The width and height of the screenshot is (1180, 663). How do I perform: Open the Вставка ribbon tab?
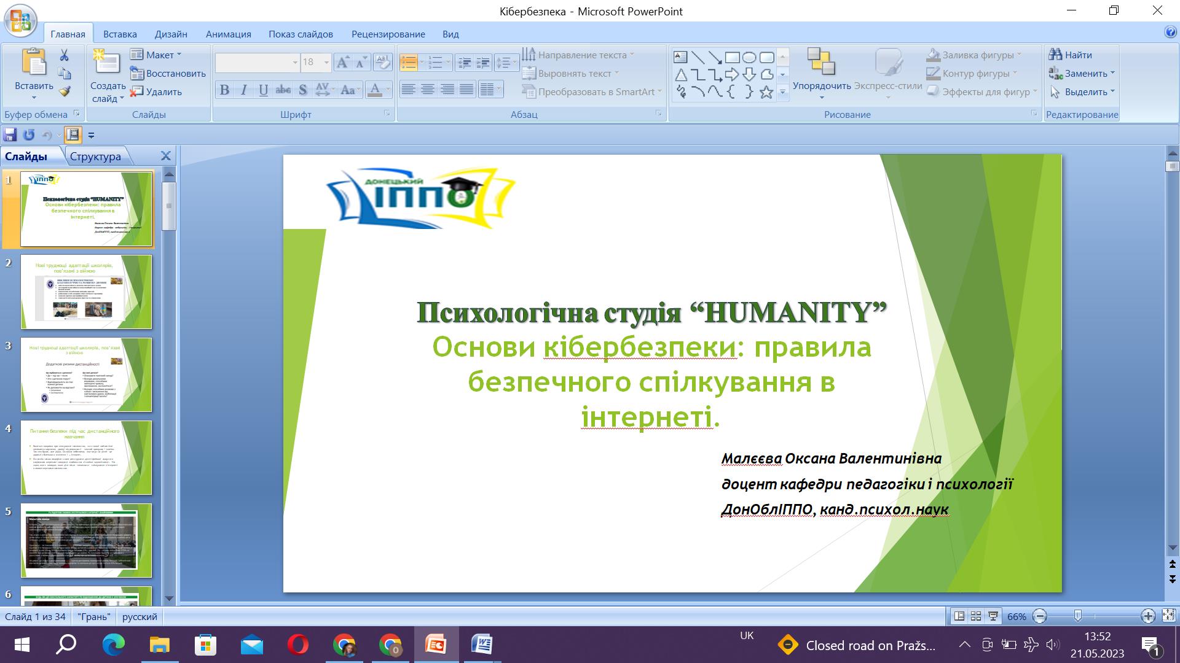click(x=120, y=34)
